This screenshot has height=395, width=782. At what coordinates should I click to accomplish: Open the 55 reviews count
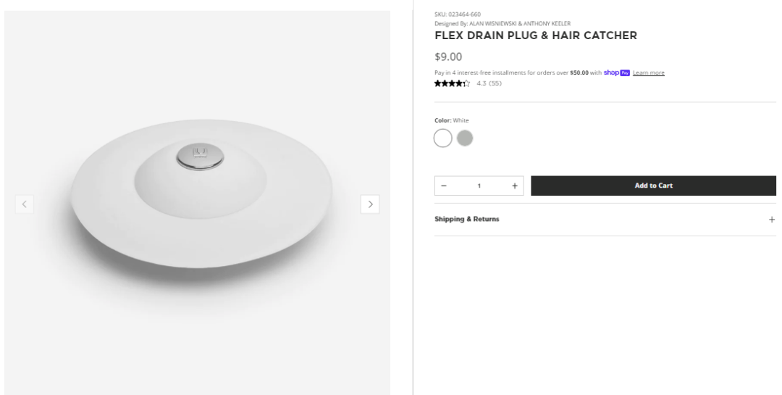point(495,83)
